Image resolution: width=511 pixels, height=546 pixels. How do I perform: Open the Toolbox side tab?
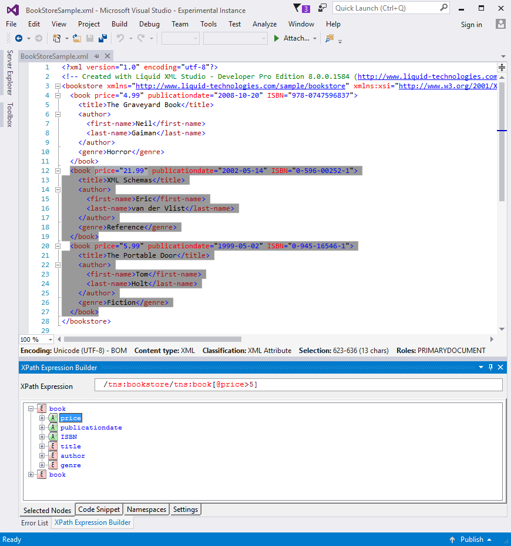10,115
